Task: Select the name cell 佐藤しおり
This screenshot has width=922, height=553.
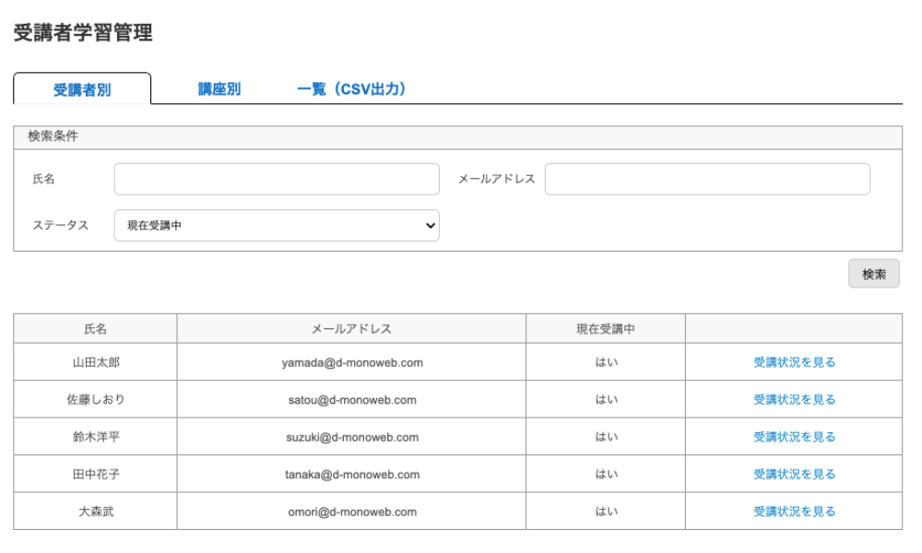Action: pos(96,400)
